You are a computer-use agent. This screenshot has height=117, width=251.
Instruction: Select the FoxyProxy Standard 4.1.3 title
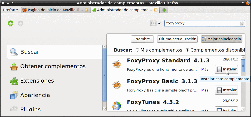coord(168,60)
